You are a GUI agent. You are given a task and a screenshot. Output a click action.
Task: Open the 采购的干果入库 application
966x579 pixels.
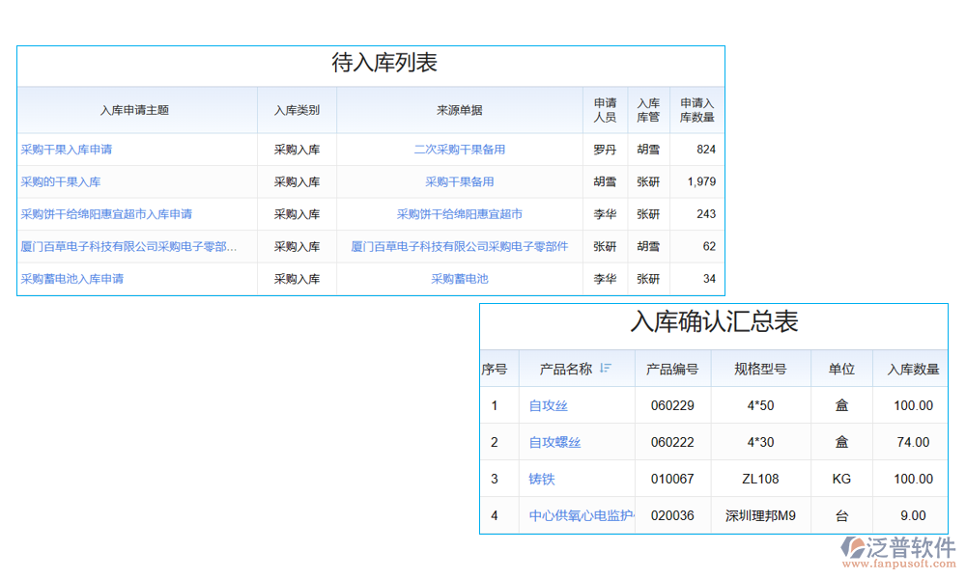[58, 182]
